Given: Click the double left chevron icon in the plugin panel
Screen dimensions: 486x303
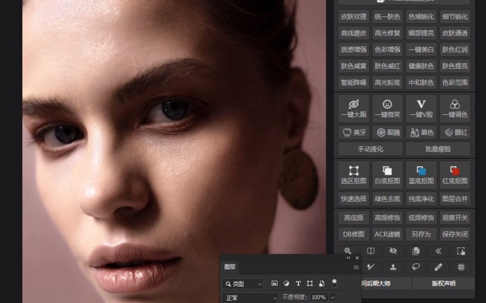Looking at the screenshot, I should click(x=438, y=251).
